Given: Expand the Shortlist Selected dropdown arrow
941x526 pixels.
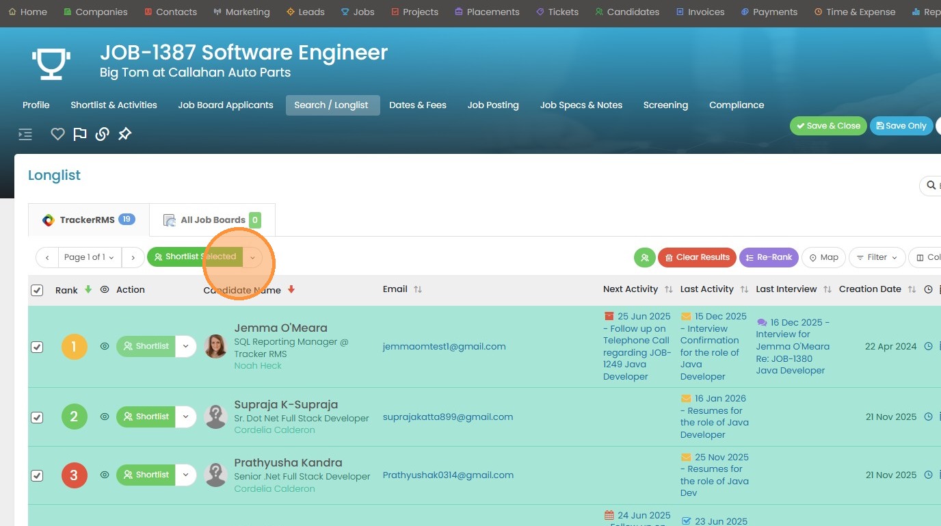Looking at the screenshot, I should [x=252, y=257].
